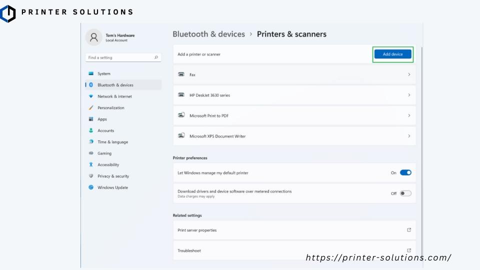Open Print server properties external link
This screenshot has width=480, height=270.
[409, 230]
